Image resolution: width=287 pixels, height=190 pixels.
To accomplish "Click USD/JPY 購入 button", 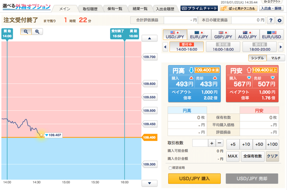I will pos(195,179).
